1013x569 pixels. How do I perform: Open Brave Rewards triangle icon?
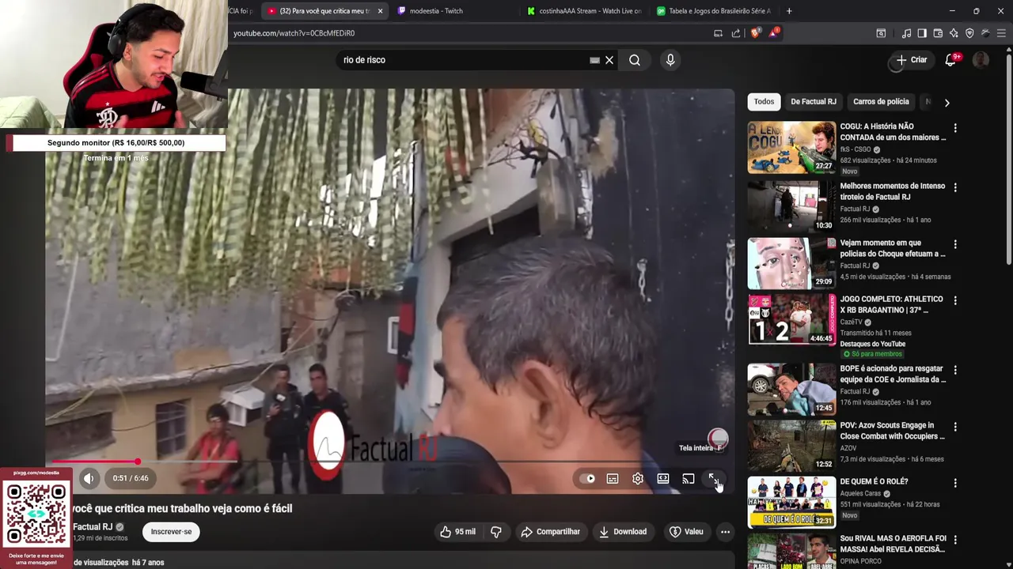pos(773,33)
